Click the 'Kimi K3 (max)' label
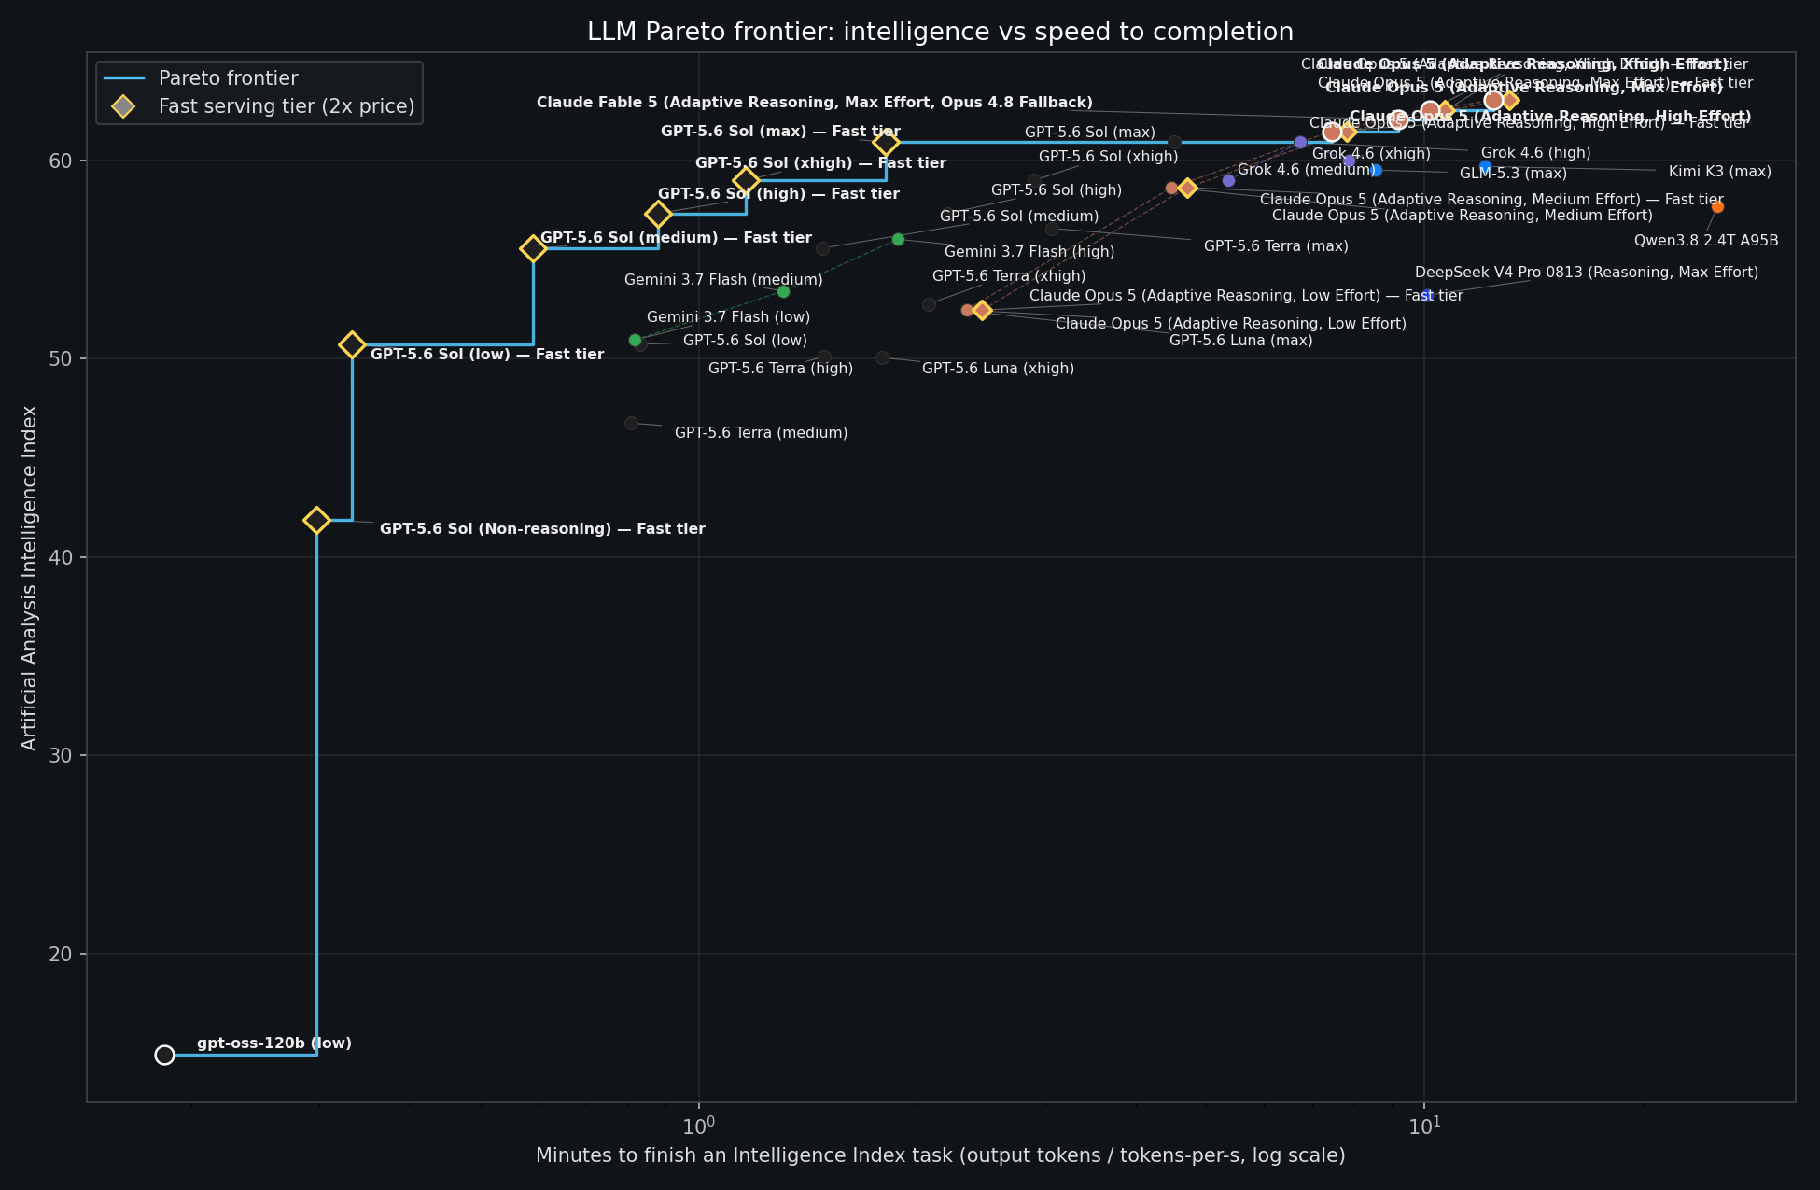 [1719, 172]
